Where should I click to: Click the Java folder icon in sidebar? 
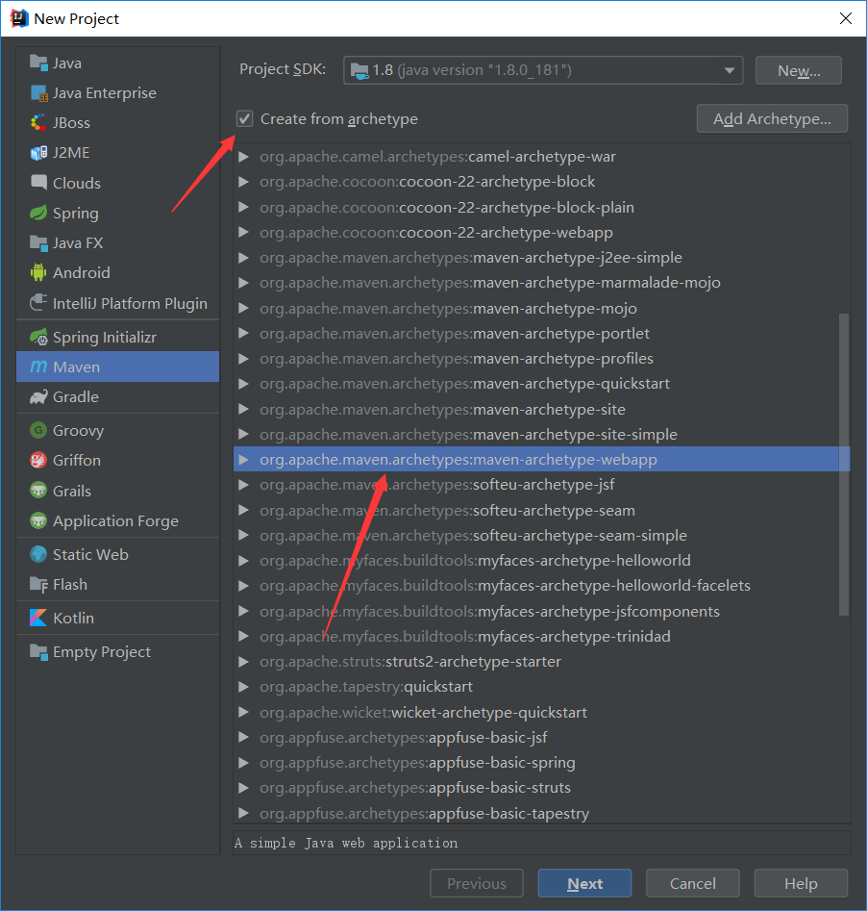point(38,63)
